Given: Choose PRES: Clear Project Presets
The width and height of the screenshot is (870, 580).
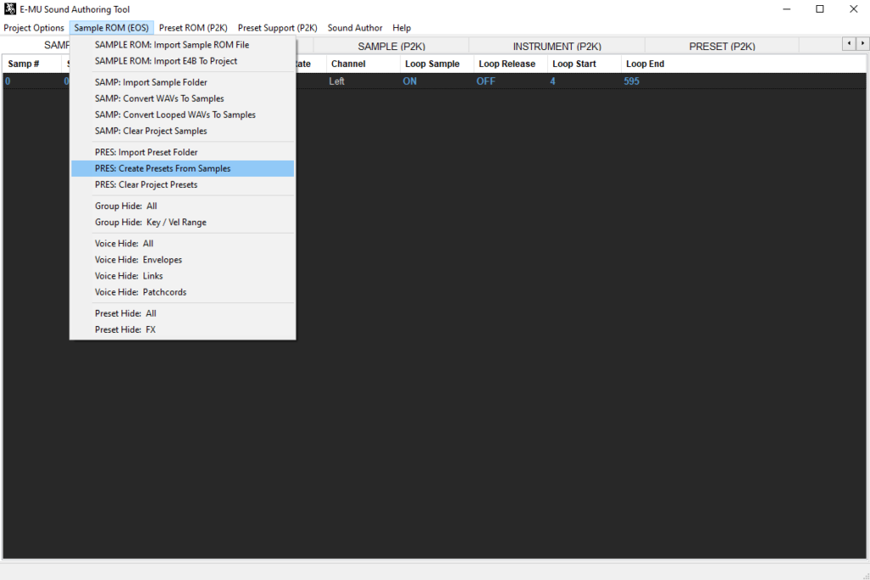Looking at the screenshot, I should click(183, 184).
